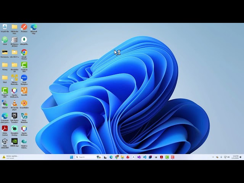
Task: Open the Recycle Bin desktop icon
Action: coord(5,28)
